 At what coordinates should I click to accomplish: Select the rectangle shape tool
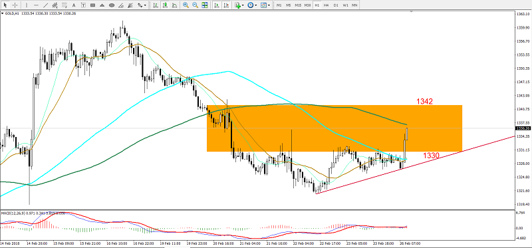tap(92, 5)
